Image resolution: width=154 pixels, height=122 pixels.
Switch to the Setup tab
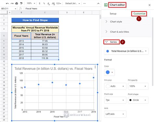click(113, 14)
